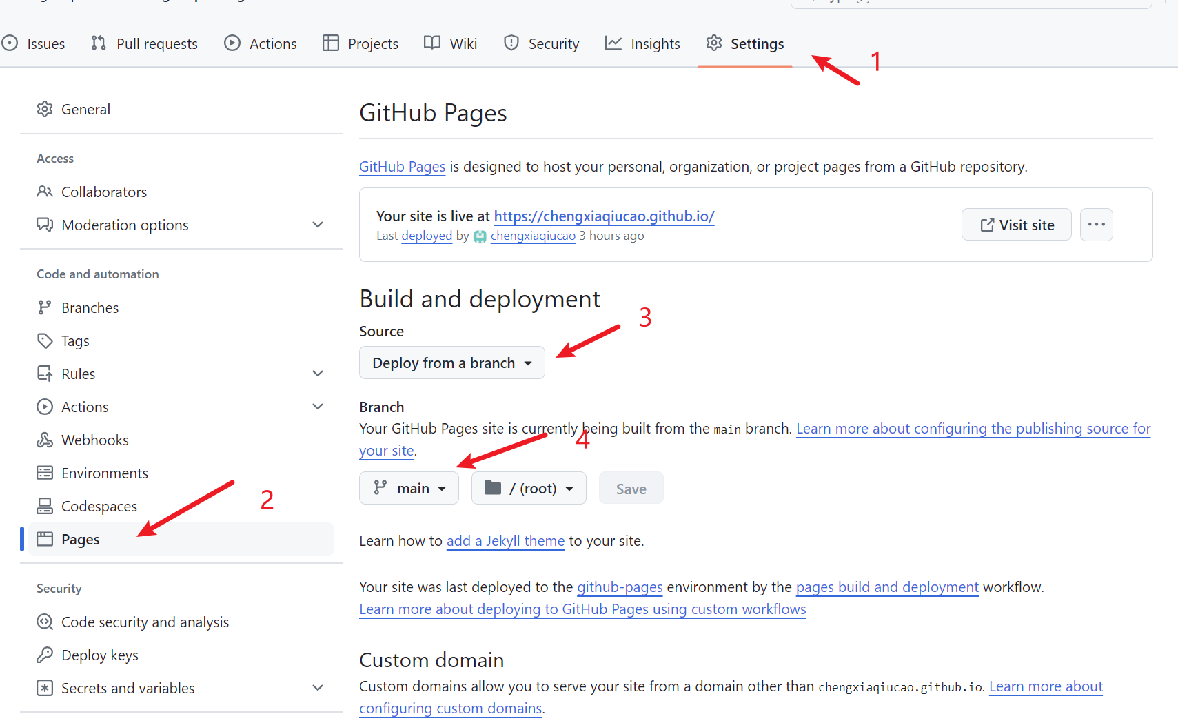
Task: Open the Wiki tab
Action: pyautogui.click(x=450, y=43)
